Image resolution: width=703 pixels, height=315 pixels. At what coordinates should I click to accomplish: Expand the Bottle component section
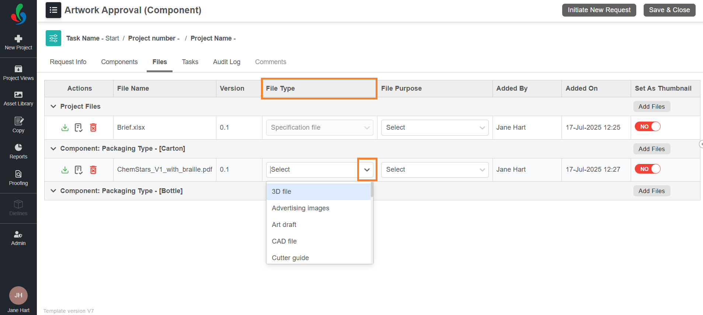coord(53,191)
